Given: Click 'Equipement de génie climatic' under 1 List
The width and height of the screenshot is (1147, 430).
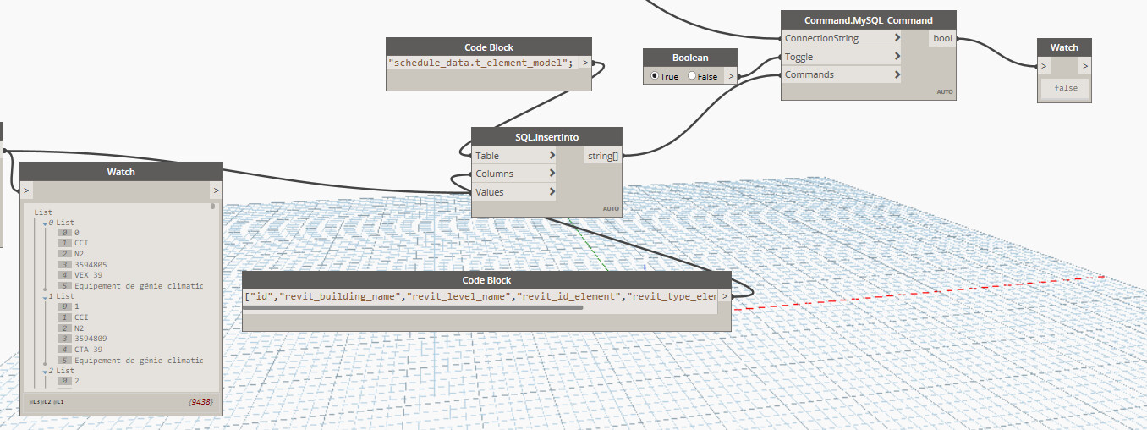Looking at the screenshot, I should coord(139,361).
